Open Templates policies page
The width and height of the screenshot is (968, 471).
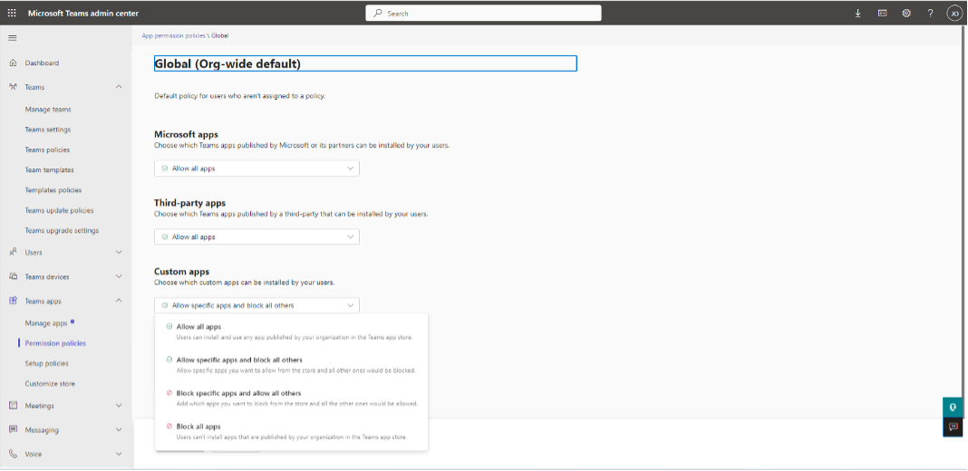tap(53, 190)
